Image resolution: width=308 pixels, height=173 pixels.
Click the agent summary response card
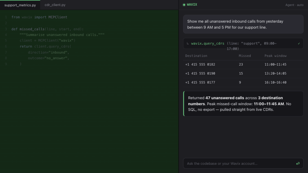coord(243,104)
